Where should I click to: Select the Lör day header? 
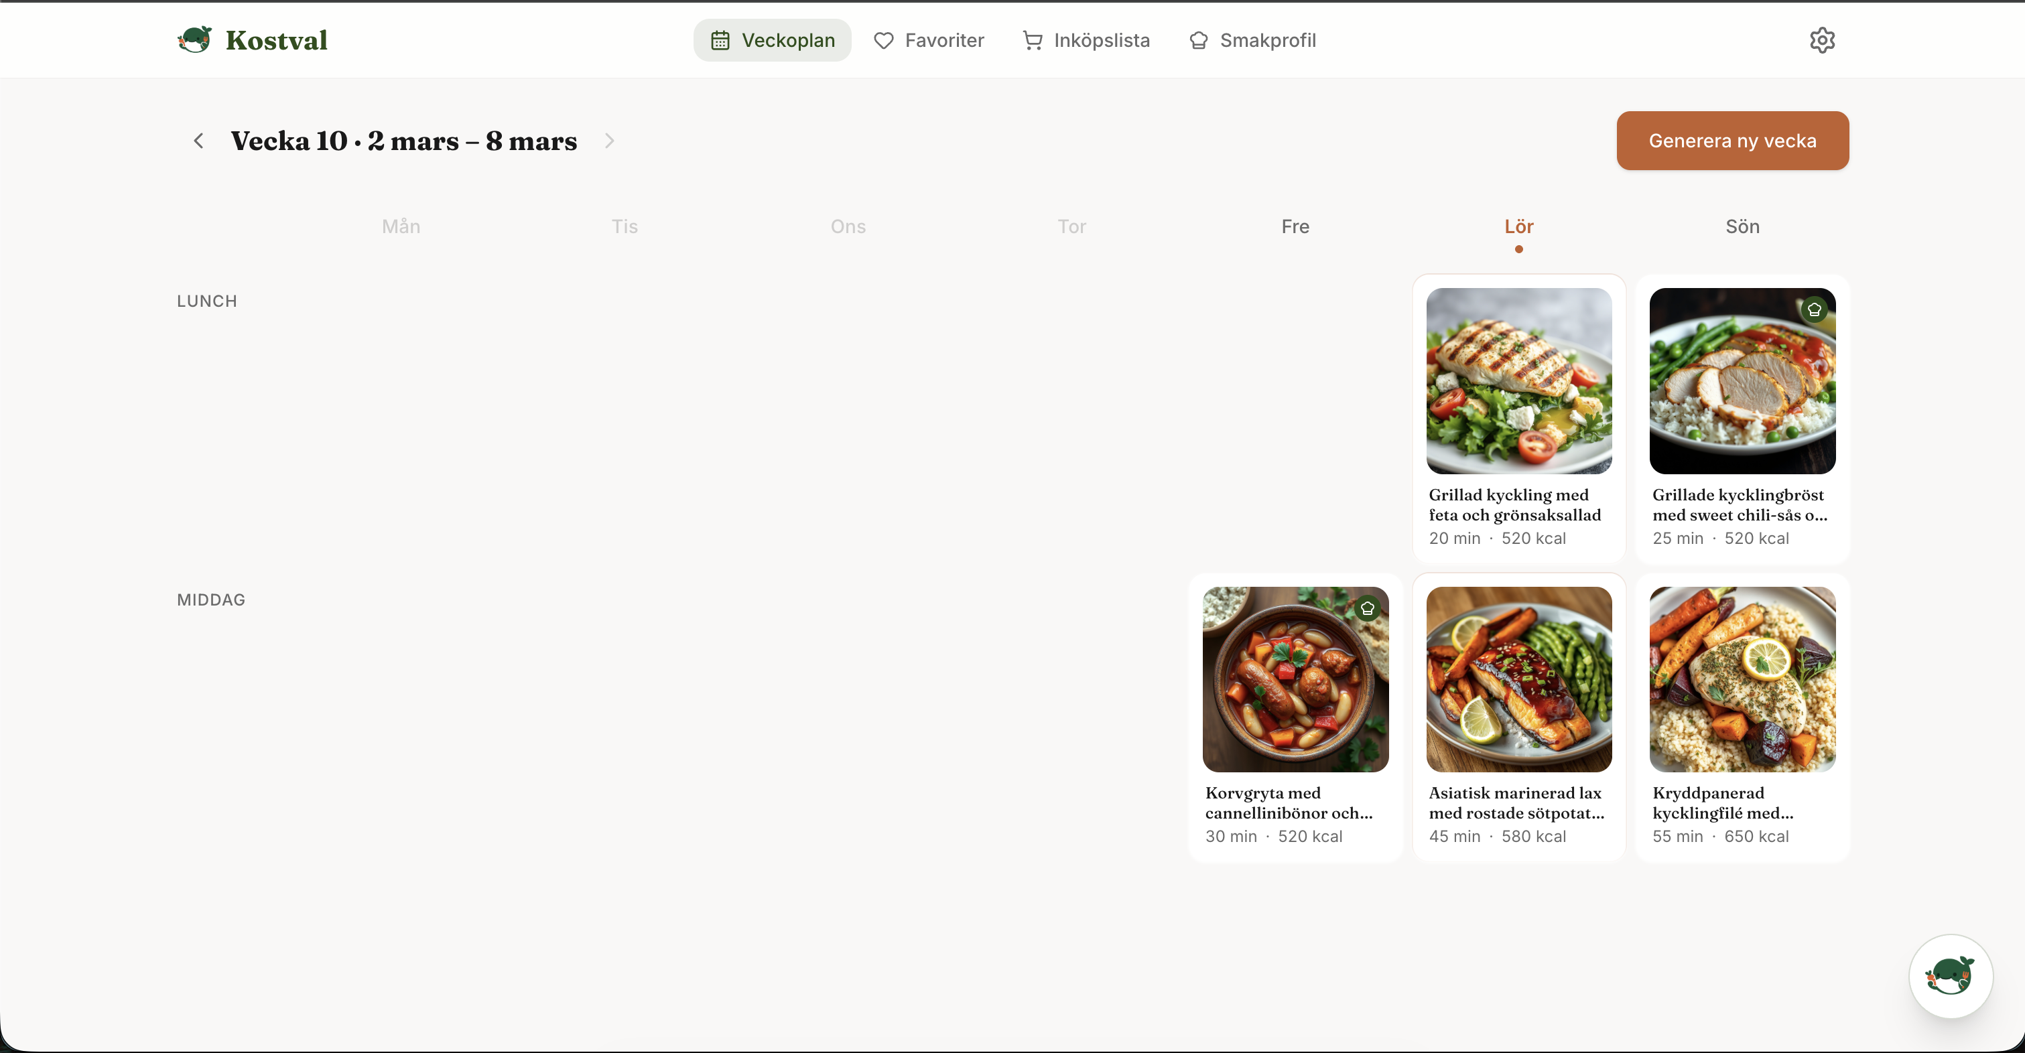1518,227
